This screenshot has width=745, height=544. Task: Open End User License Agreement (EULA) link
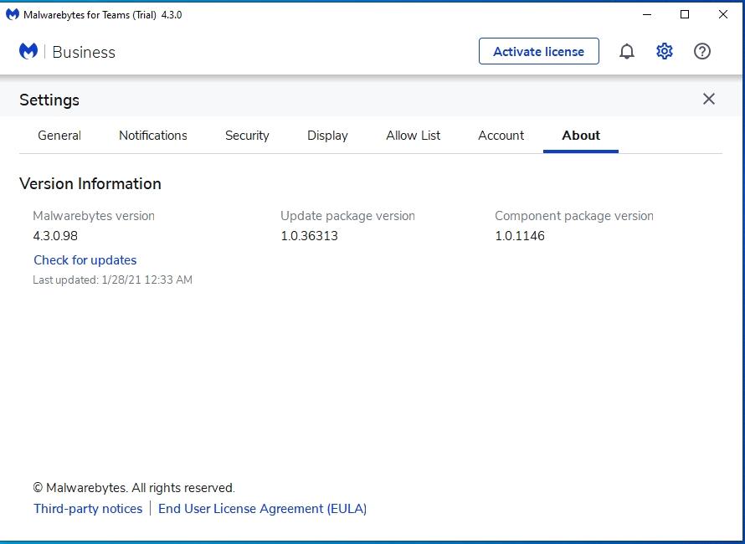pyautogui.click(x=262, y=508)
